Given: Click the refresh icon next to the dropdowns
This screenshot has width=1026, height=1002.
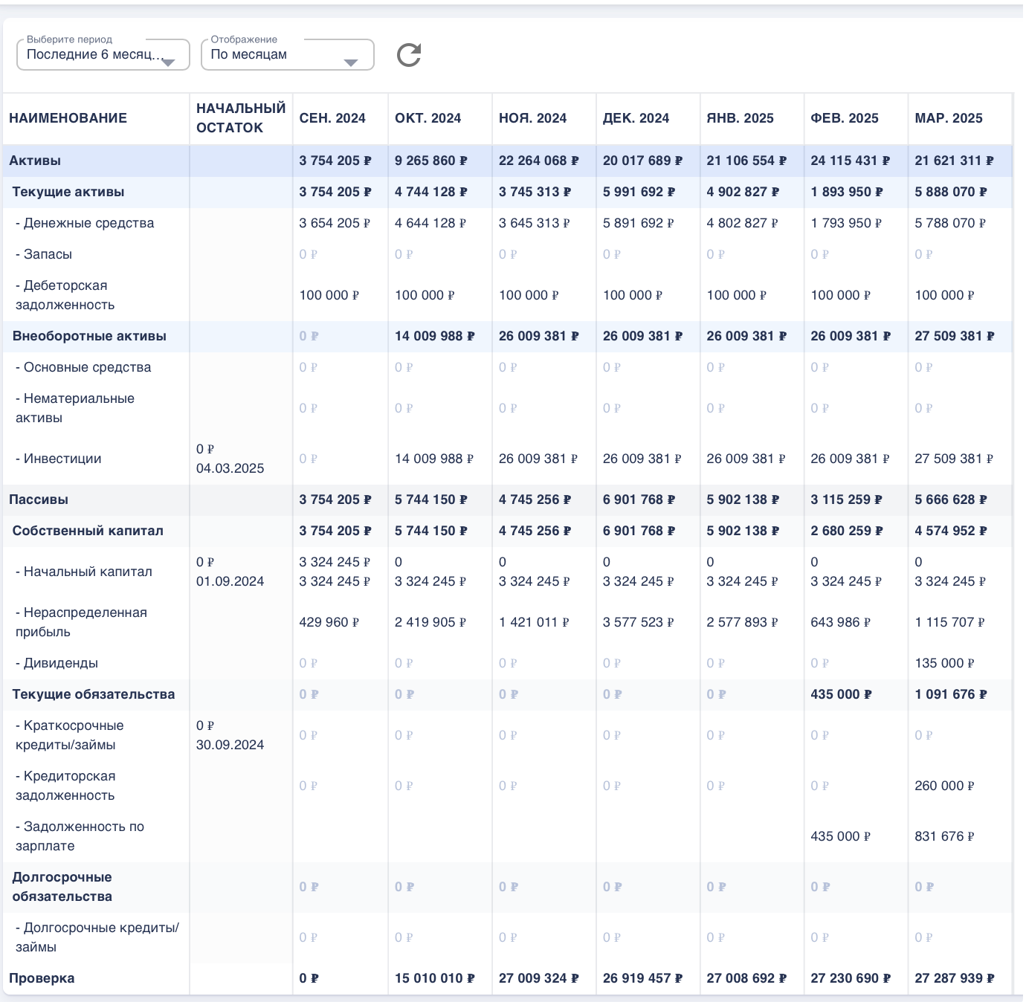Looking at the screenshot, I should [x=409, y=55].
